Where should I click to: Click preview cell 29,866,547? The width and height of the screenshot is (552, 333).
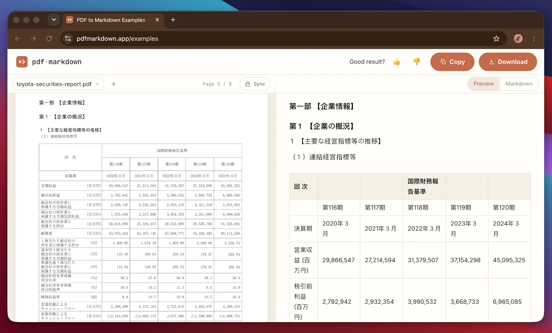(338, 260)
